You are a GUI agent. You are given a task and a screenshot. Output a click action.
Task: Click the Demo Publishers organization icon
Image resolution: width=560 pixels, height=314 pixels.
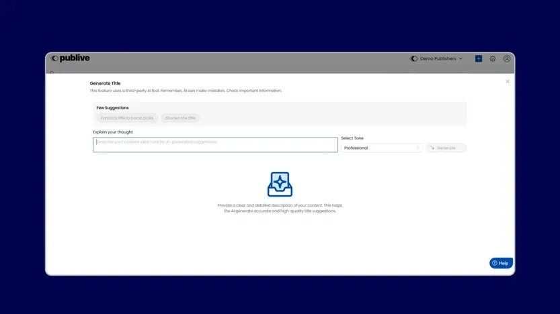click(414, 59)
